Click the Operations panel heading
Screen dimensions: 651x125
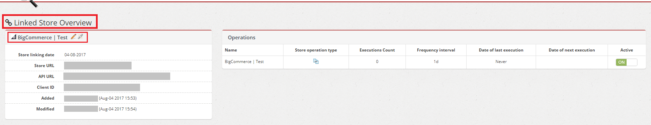click(241, 38)
